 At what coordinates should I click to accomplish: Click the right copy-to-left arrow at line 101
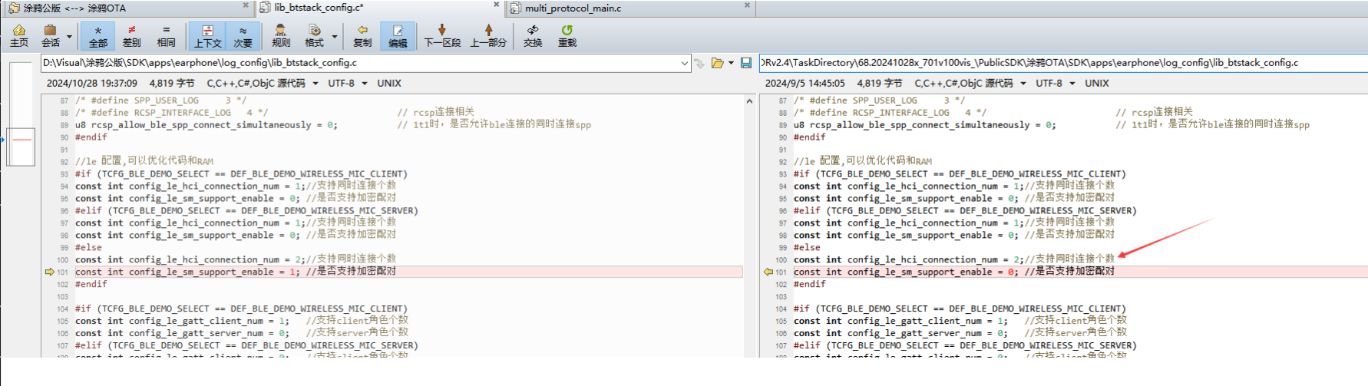pos(768,272)
